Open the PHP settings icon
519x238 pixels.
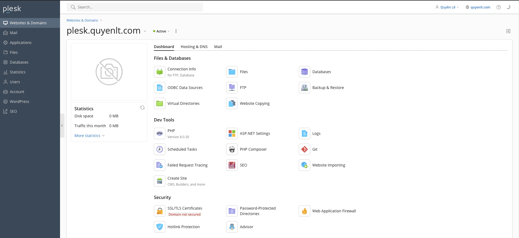tap(160, 133)
